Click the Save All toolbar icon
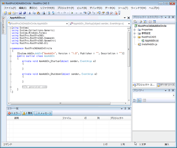Image resolution: width=177 pixels, height=148 pixels. [x=24, y=13]
